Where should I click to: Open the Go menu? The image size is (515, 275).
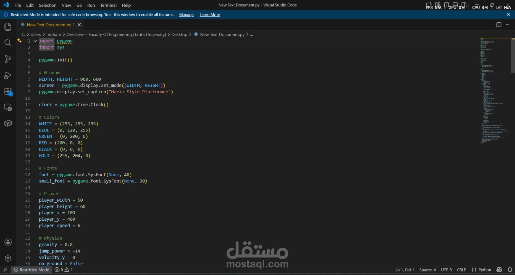click(x=79, y=5)
